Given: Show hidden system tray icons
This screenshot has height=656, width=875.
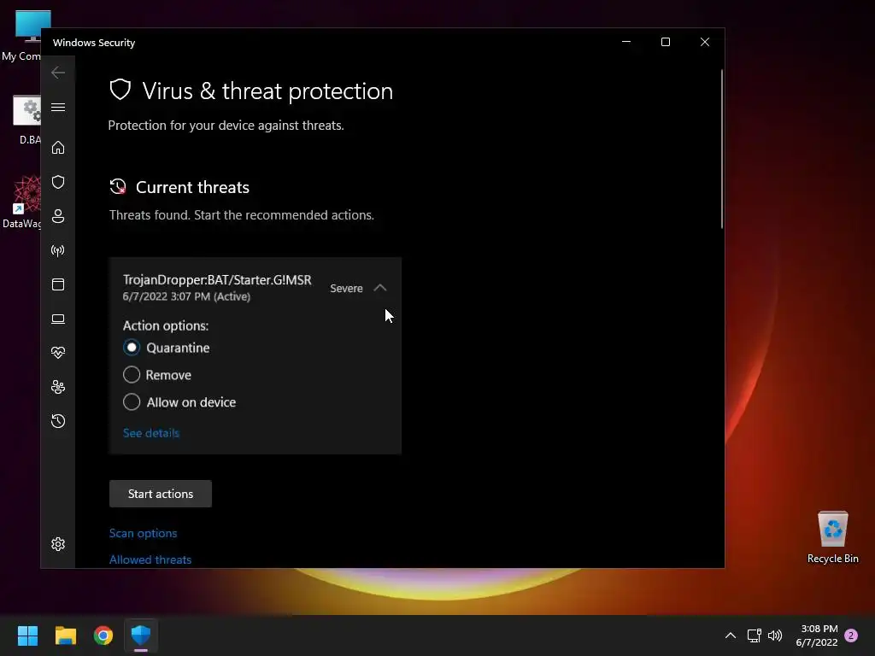Looking at the screenshot, I should pyautogui.click(x=730, y=635).
